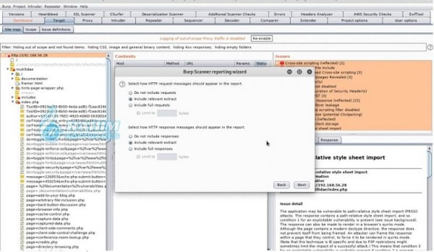
Task: Click the gear icon beside hints-page-wrapper.php
Action: pyautogui.click(x=18, y=88)
